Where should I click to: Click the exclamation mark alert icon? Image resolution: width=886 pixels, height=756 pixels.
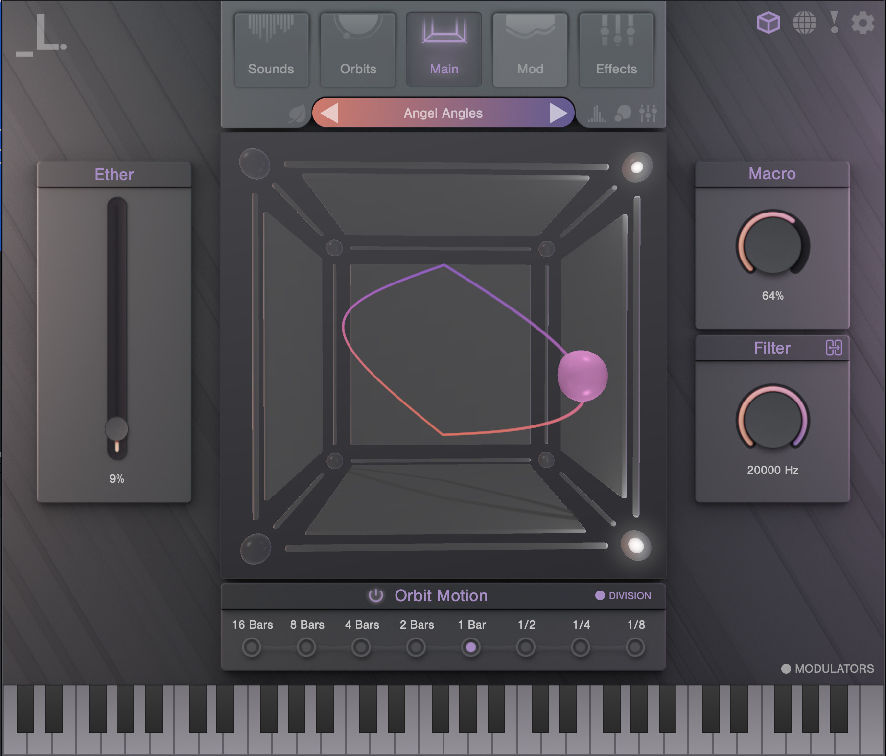(834, 23)
